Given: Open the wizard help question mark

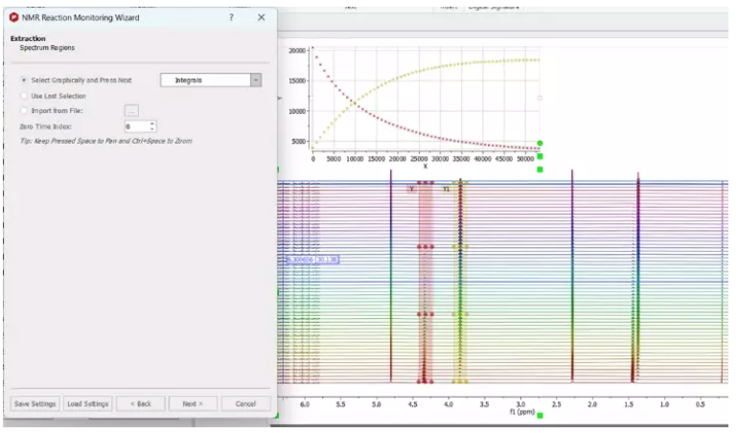Looking at the screenshot, I should tap(232, 17).
